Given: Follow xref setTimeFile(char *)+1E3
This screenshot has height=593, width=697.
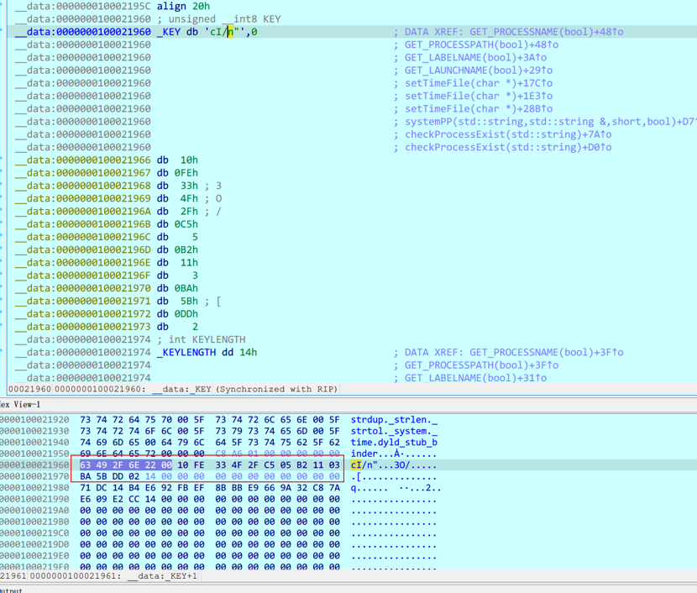Looking at the screenshot, I should point(479,96).
